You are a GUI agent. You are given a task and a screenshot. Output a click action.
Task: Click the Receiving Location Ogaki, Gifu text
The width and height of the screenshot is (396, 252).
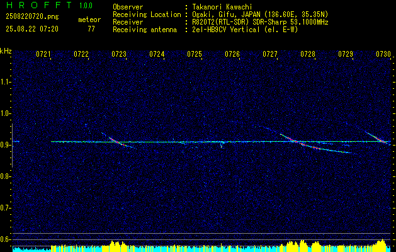point(260,14)
